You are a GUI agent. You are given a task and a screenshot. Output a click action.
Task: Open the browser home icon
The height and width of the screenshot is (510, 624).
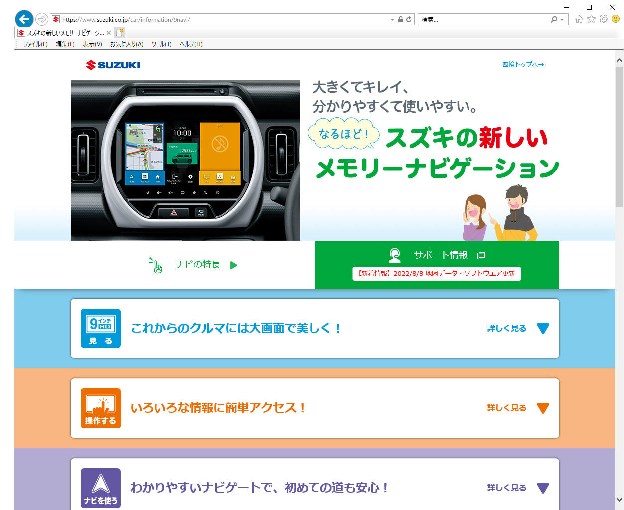click(579, 19)
